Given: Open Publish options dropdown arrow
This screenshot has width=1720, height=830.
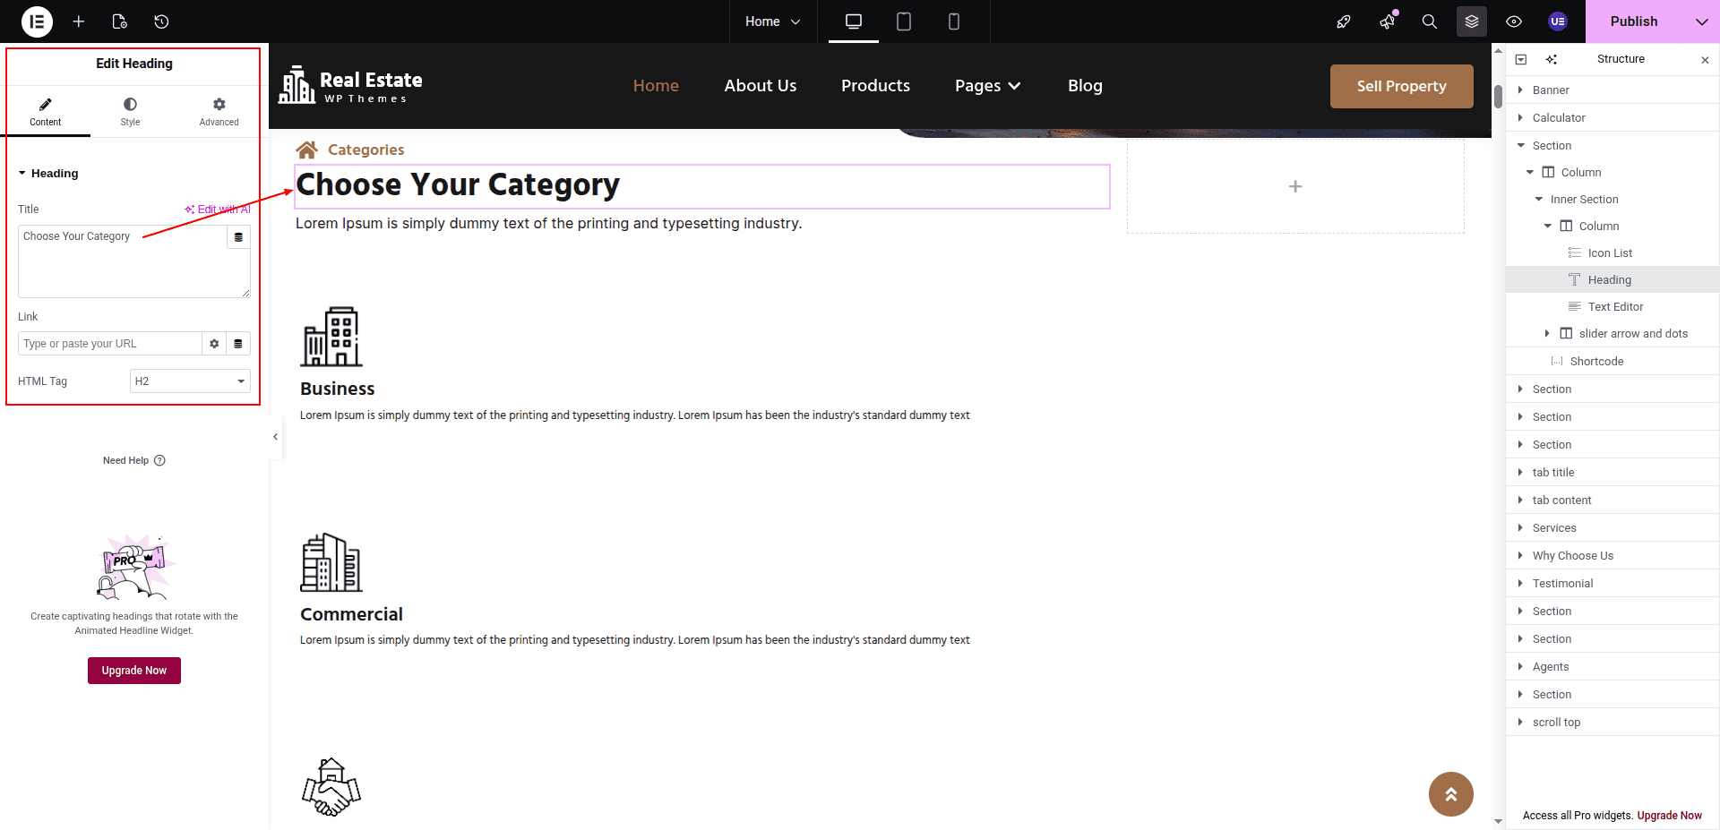Looking at the screenshot, I should tap(1701, 21).
